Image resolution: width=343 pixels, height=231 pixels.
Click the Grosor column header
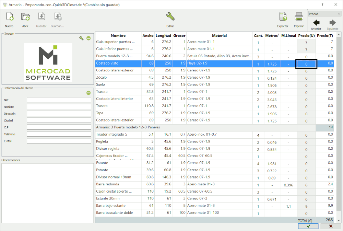pos(179,35)
